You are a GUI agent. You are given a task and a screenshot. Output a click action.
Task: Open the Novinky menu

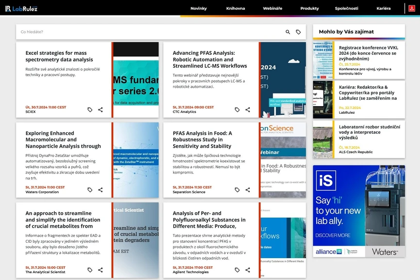point(198,8)
